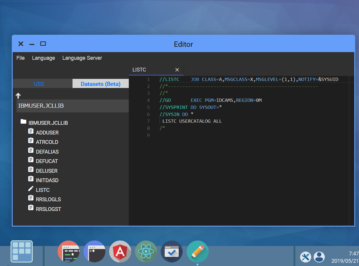Click the clipboard icon beside DELUSER

31,169
